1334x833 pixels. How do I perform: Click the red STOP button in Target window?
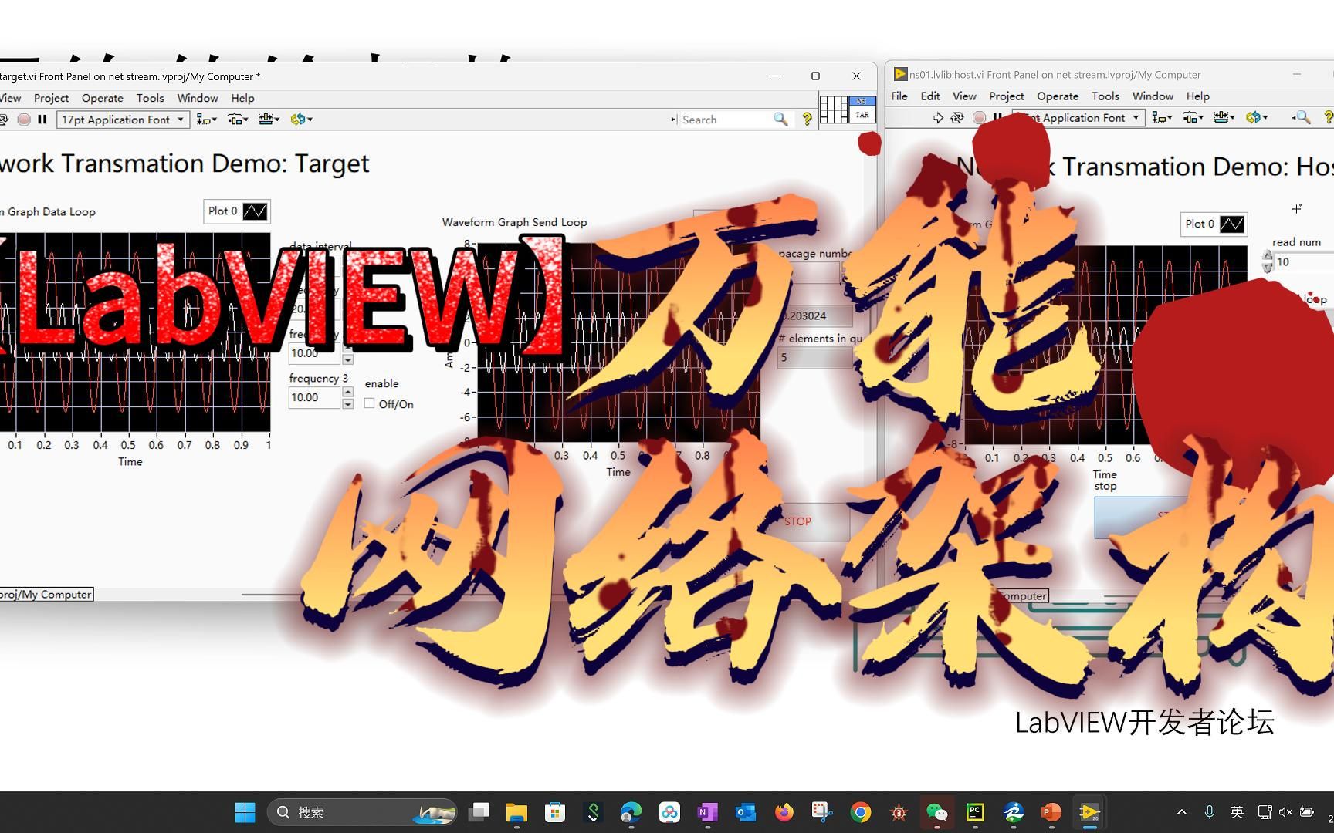click(x=797, y=521)
